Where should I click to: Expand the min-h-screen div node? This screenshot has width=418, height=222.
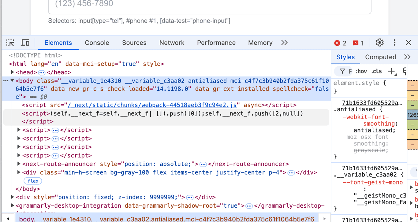click(x=19, y=172)
